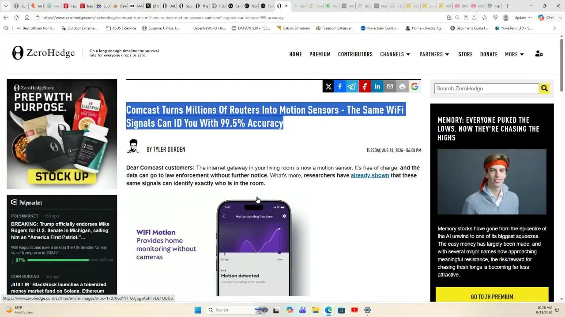Share article on LinkedIn
The width and height of the screenshot is (565, 317).
[377, 87]
